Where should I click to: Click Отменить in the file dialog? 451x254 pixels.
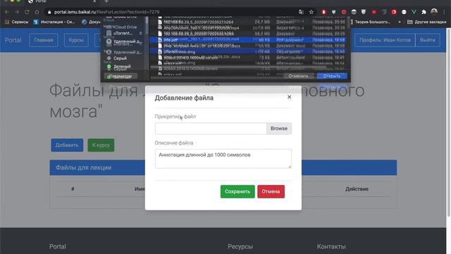coord(298,76)
